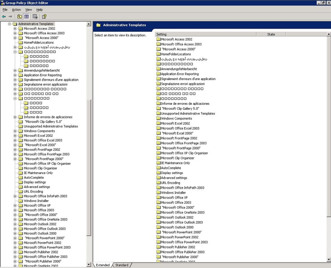Select Microsoft Office FrontPage 2003 in the right list
Viewport: 331px width, 268px height.
(x=184, y=143)
